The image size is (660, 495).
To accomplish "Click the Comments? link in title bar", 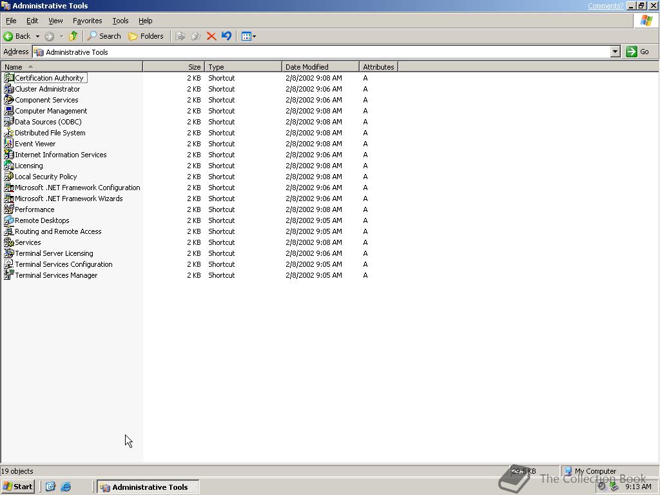I will point(606,6).
